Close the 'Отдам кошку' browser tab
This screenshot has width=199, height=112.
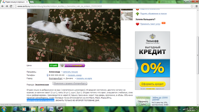tap(27, 2)
